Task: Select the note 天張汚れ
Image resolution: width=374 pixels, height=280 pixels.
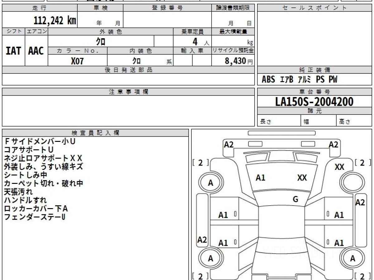Action: pyautogui.click(x=18, y=192)
